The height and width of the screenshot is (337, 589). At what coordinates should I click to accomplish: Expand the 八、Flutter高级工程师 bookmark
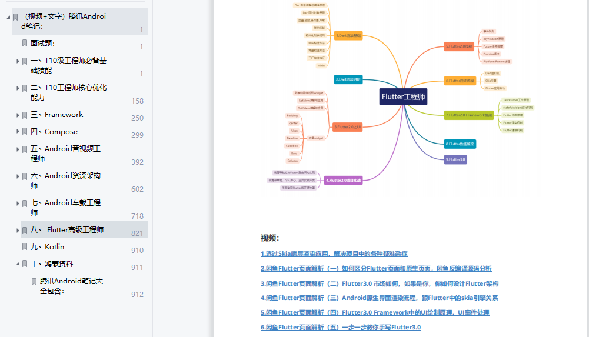[x=17, y=231]
